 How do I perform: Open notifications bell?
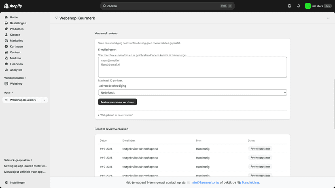point(299,6)
